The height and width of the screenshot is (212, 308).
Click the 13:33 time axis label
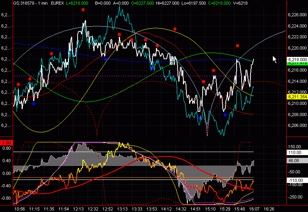coord(137,209)
